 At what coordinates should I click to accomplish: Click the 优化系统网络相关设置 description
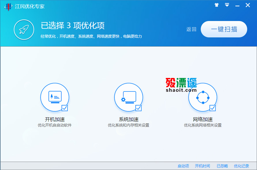[203, 125]
